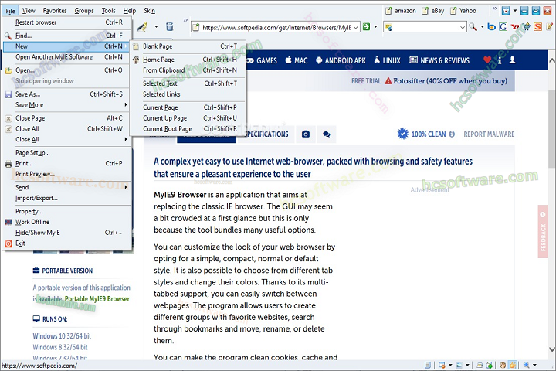Open the highlighter tool dropdown arrow
This screenshot has height=371, width=556.
[156, 26]
